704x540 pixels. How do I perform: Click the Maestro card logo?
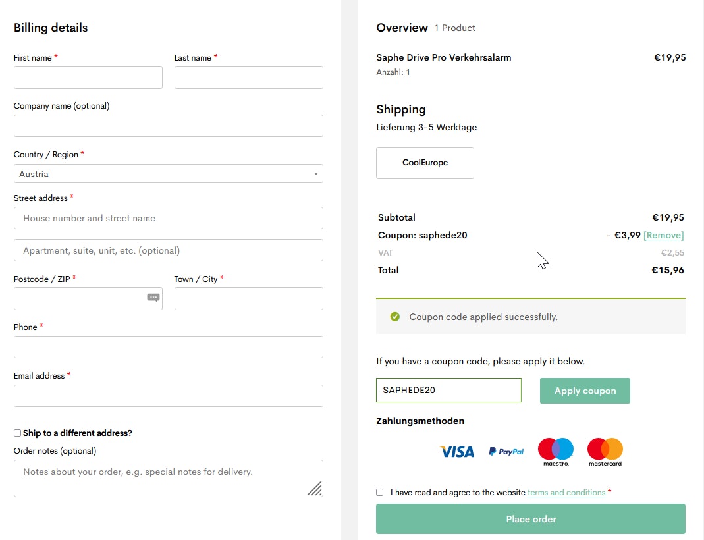[556, 450]
